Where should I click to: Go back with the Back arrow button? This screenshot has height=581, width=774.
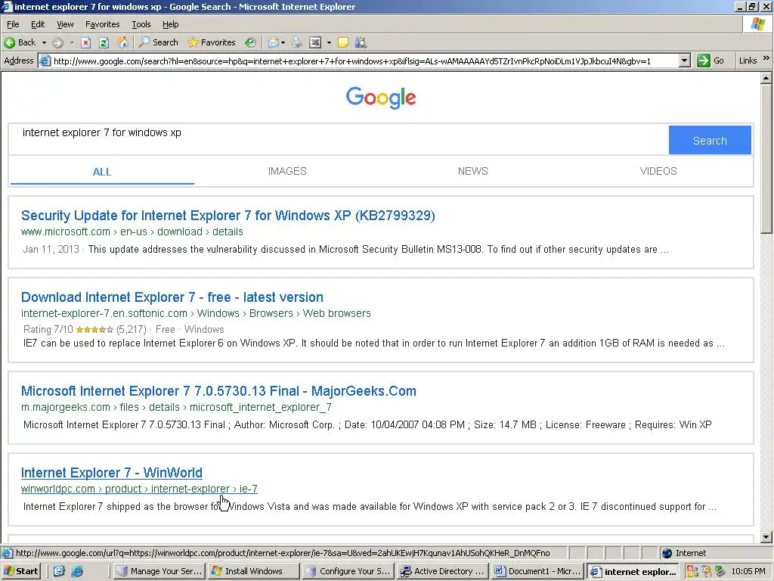pos(20,42)
